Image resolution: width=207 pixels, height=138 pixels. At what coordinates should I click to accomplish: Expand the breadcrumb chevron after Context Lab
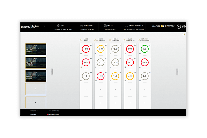pyautogui.click(x=44, y=27)
